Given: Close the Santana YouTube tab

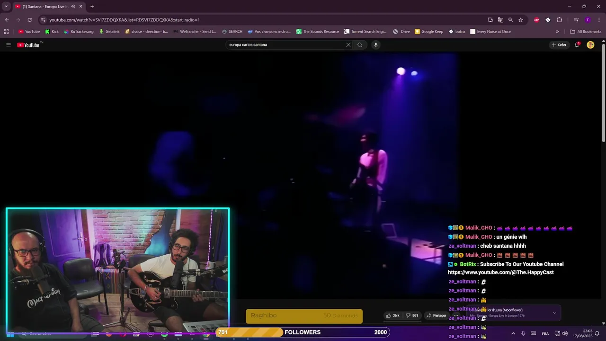Looking at the screenshot, I should [80, 7].
